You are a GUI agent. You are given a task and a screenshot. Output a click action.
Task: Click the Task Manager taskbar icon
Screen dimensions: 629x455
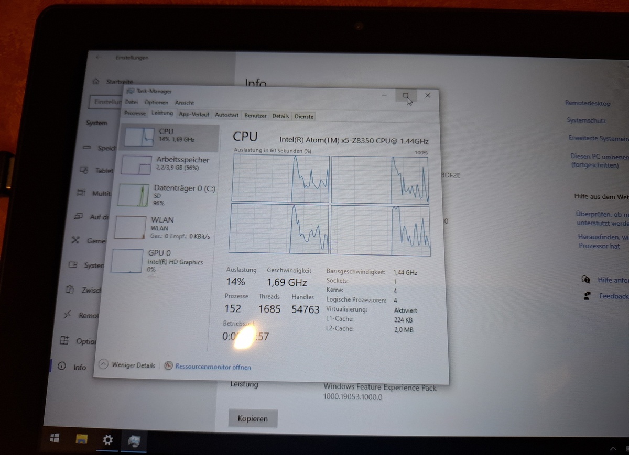pyautogui.click(x=134, y=441)
